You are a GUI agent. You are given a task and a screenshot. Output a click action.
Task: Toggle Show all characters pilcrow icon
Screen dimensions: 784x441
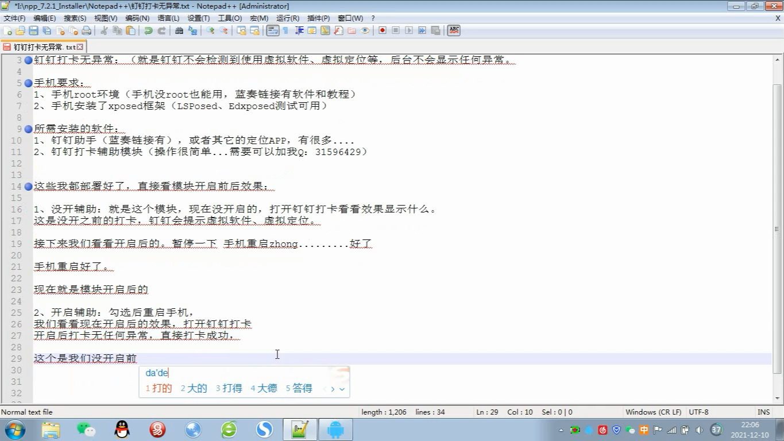click(x=285, y=30)
